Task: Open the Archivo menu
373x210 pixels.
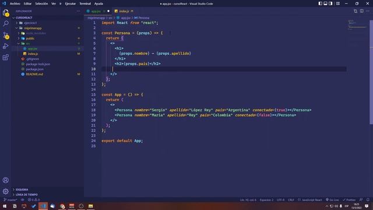Action: tap(15, 3)
